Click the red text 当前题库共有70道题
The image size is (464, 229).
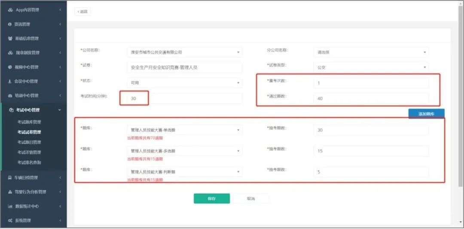coord(145,138)
